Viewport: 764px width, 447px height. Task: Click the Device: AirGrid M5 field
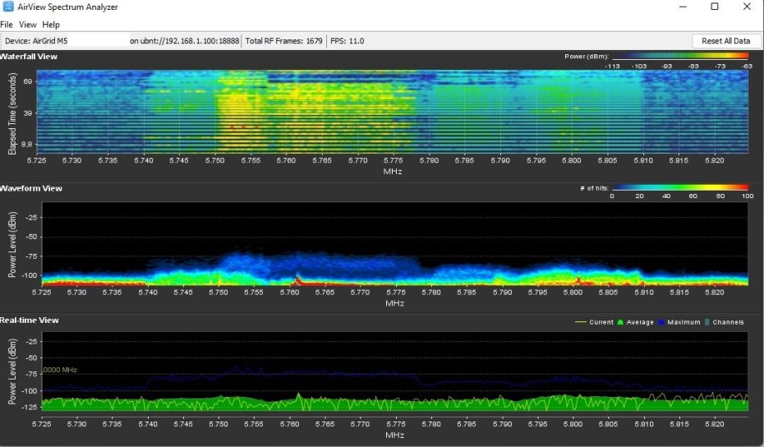[x=64, y=40]
